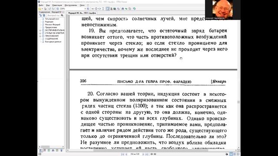
Task: Select the Фарадей М. document tab
Action: [x=82, y=13]
